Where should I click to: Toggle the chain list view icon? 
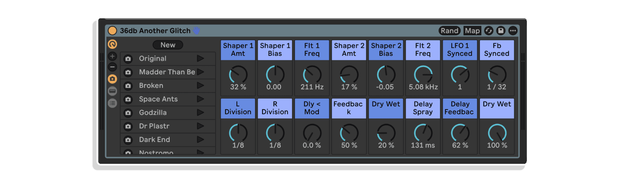tap(112, 91)
